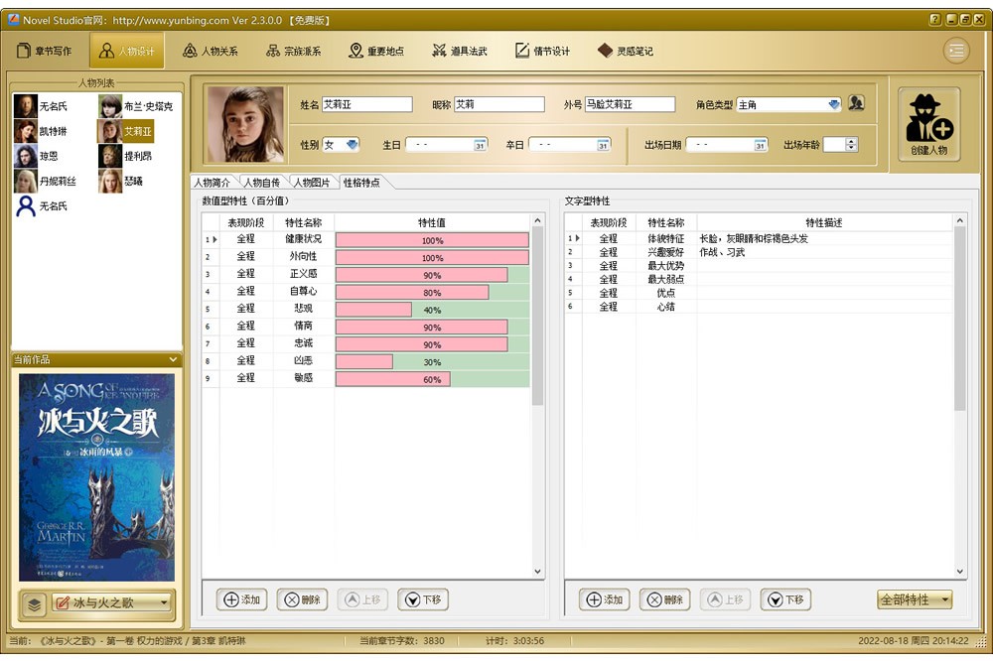The width and height of the screenshot is (993, 661).
Task: Click 添加 button under numeric traits table
Action: click(x=241, y=599)
